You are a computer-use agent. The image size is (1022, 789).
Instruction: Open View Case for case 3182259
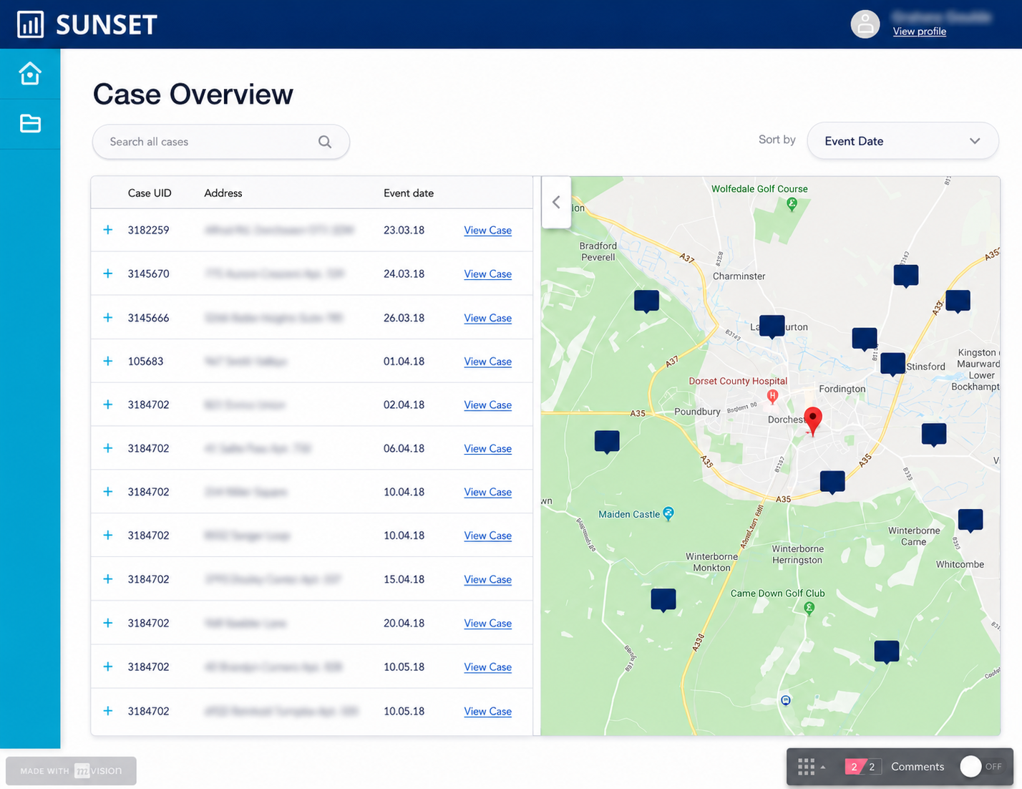[x=487, y=231]
